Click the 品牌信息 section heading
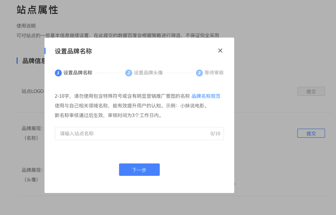Screen dimensions: 336x215 (x=33, y=61)
